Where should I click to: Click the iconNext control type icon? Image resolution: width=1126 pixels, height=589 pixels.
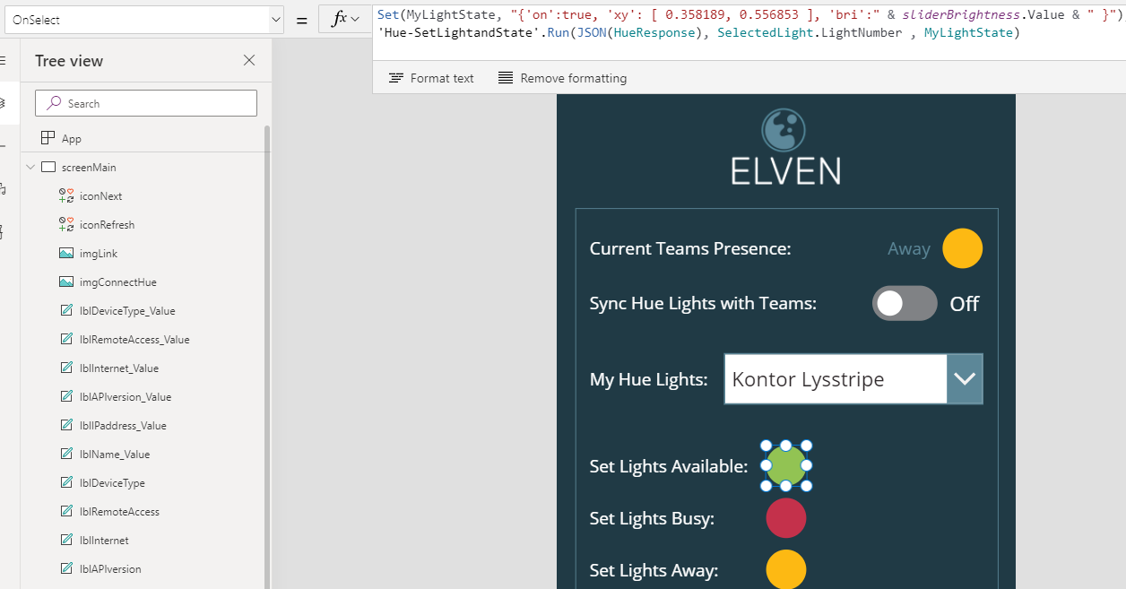coord(66,196)
